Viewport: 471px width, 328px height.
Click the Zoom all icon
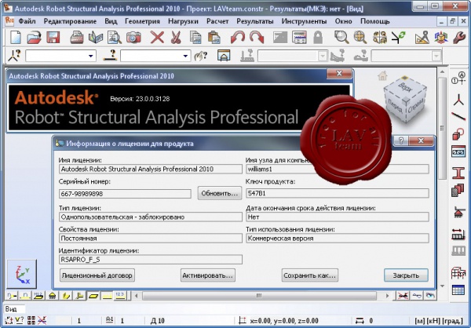click(x=360, y=38)
